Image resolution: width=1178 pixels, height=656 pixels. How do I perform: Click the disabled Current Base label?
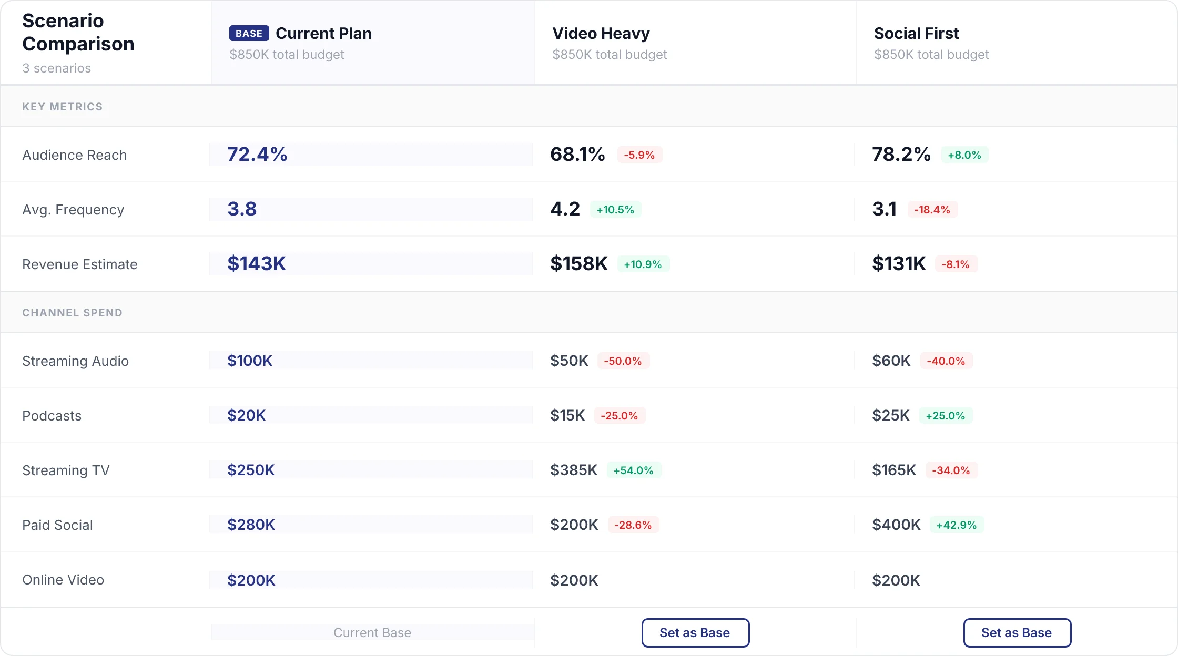pyautogui.click(x=372, y=632)
